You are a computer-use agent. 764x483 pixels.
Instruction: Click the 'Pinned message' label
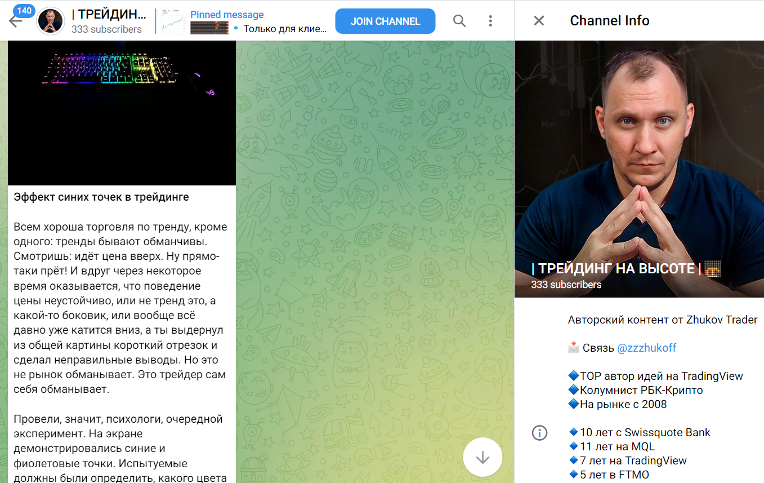tap(227, 15)
